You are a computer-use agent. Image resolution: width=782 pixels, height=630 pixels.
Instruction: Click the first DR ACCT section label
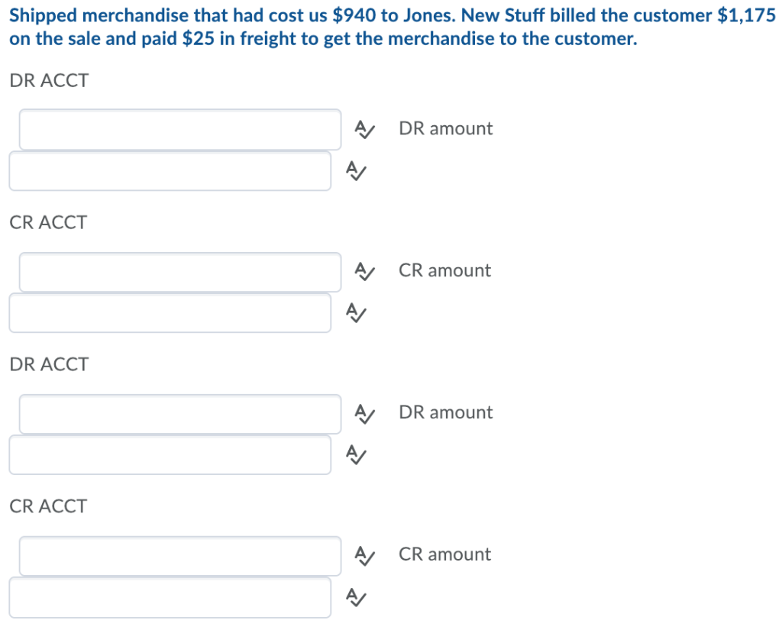(48, 80)
